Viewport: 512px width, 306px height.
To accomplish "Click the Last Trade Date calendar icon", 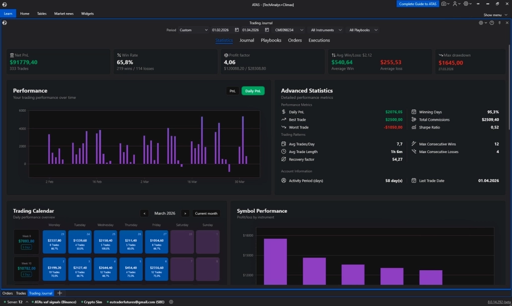I will click(x=414, y=180).
